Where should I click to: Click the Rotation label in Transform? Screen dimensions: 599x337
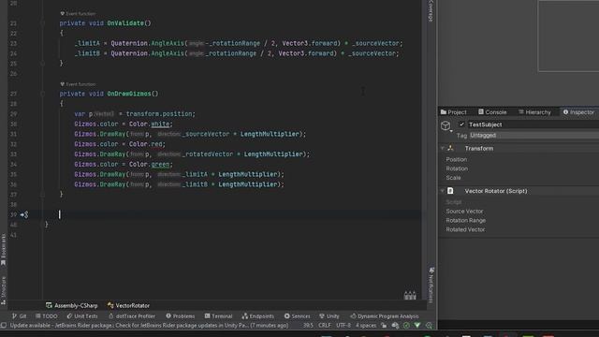[457, 168]
